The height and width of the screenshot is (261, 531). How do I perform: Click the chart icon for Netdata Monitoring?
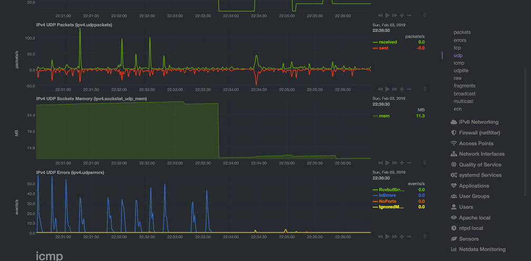(x=454, y=249)
